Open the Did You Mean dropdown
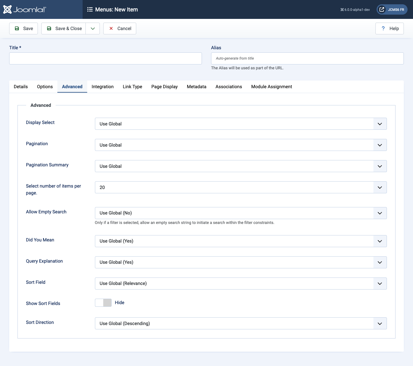The height and width of the screenshot is (366, 413). pyautogui.click(x=241, y=241)
